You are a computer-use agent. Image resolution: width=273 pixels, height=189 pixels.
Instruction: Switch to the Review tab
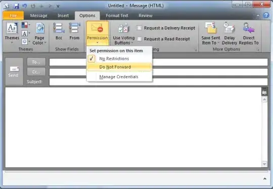(x=146, y=16)
